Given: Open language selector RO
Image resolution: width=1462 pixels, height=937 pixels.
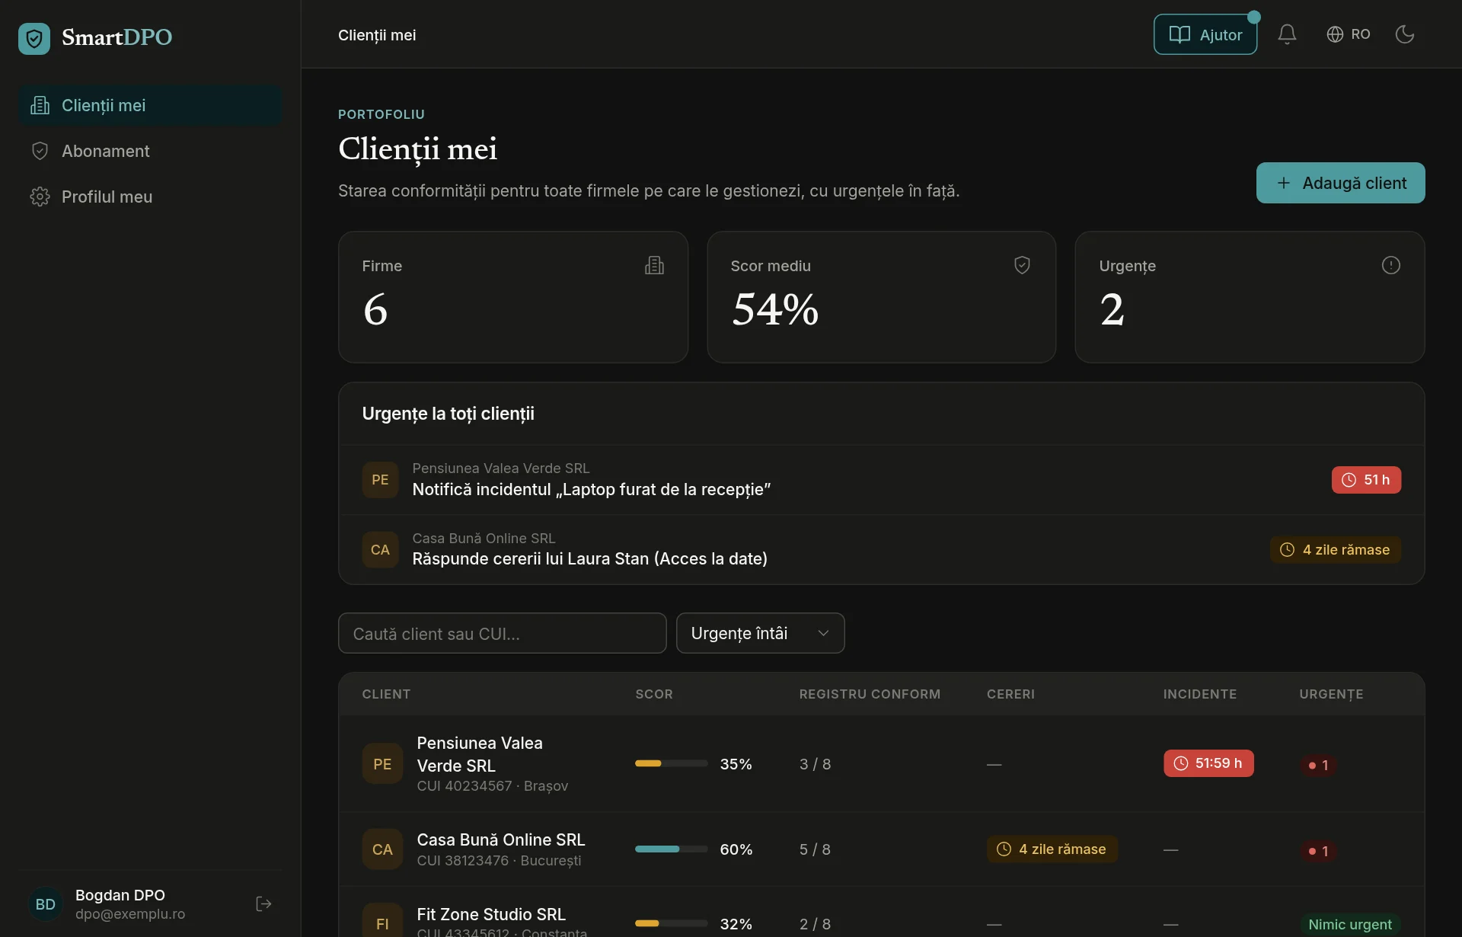Looking at the screenshot, I should 1348,34.
